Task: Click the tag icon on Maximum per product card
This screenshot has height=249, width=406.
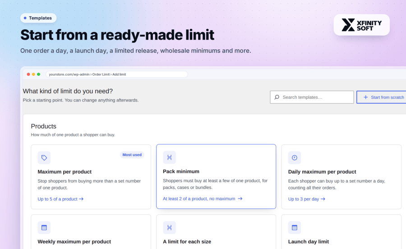Action: coord(44,157)
